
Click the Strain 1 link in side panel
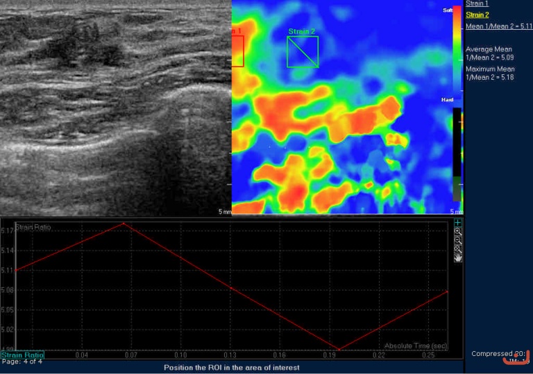pos(477,4)
